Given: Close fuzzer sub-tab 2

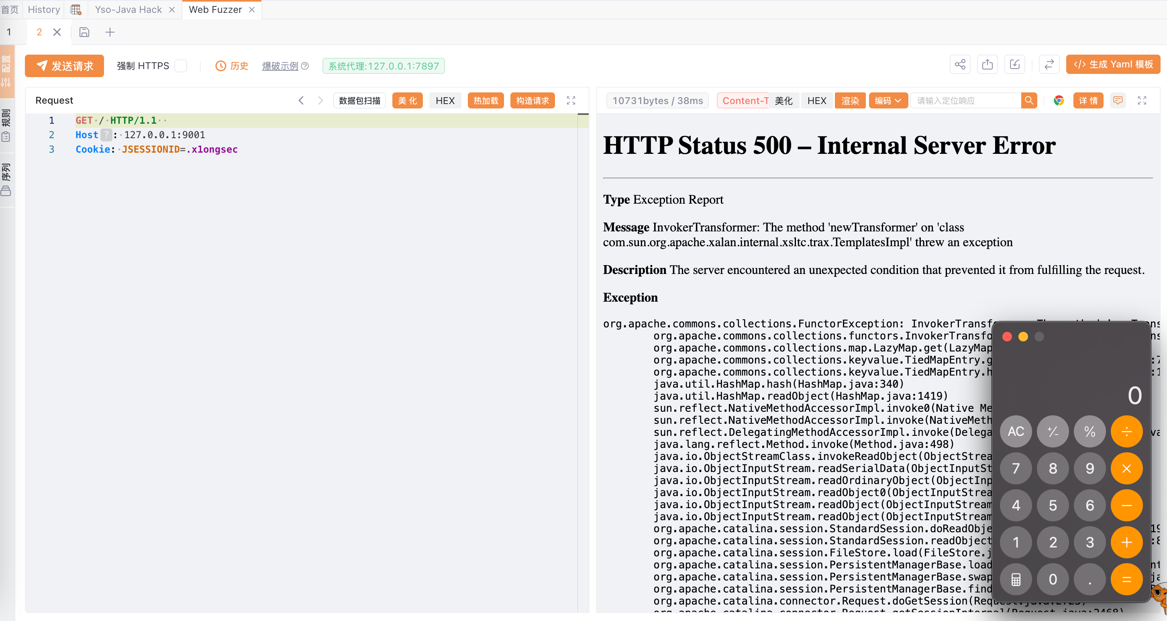Looking at the screenshot, I should (x=57, y=32).
